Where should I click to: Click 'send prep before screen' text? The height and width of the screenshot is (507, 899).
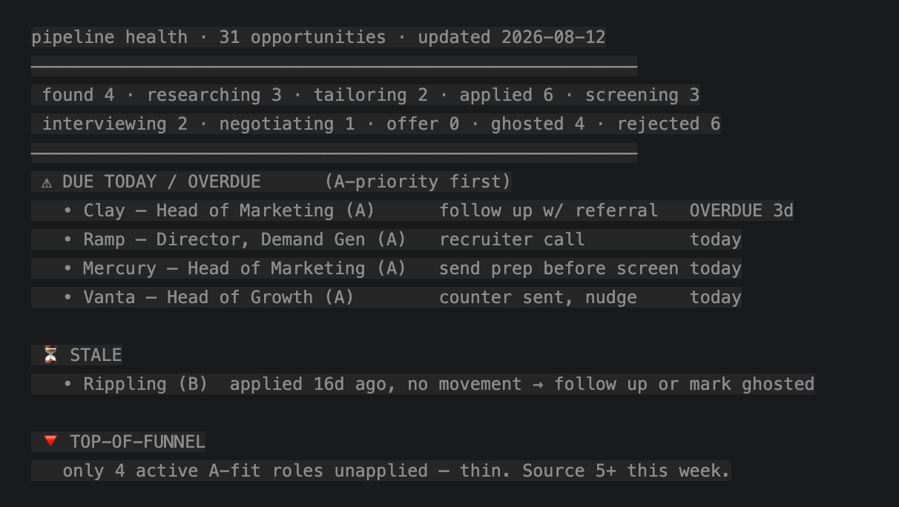click(559, 268)
